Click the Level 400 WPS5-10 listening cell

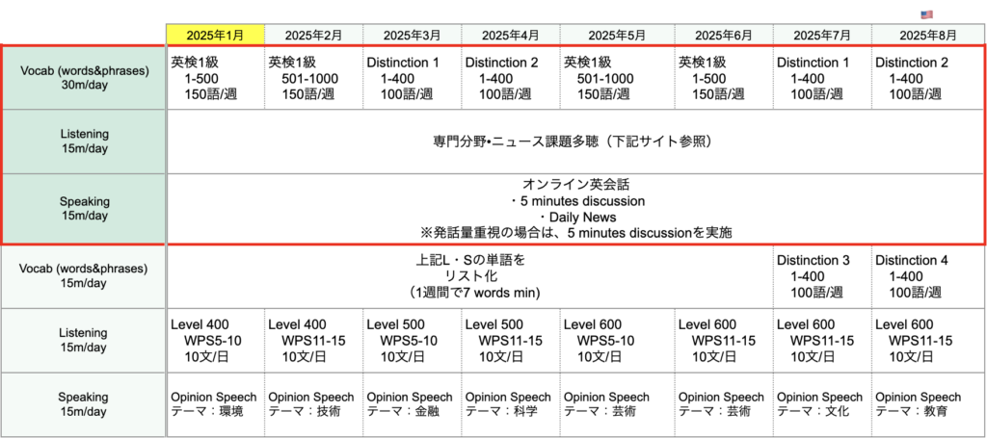(x=215, y=341)
